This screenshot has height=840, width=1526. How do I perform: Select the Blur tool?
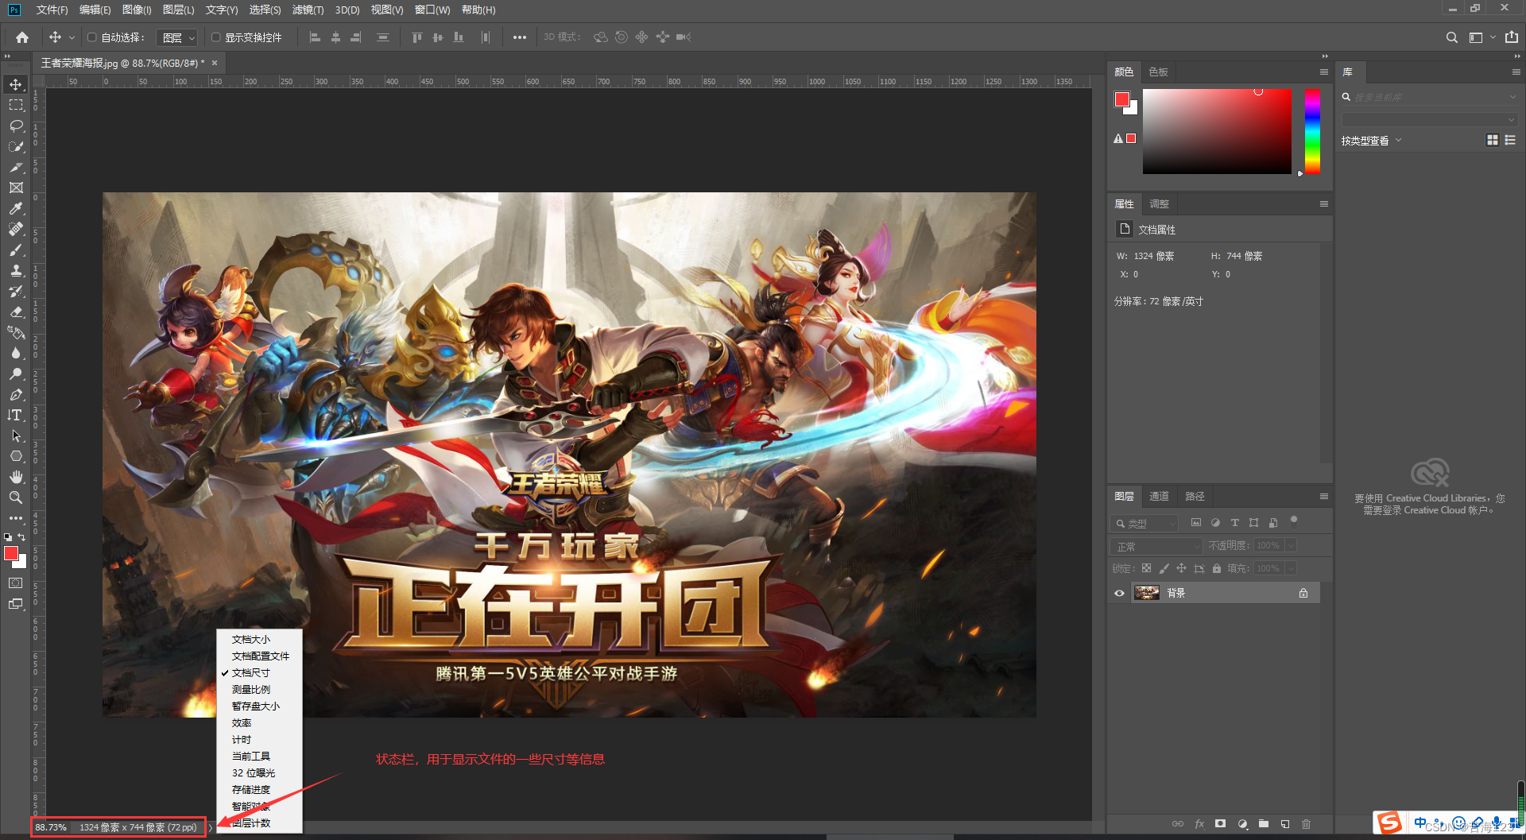pos(16,353)
